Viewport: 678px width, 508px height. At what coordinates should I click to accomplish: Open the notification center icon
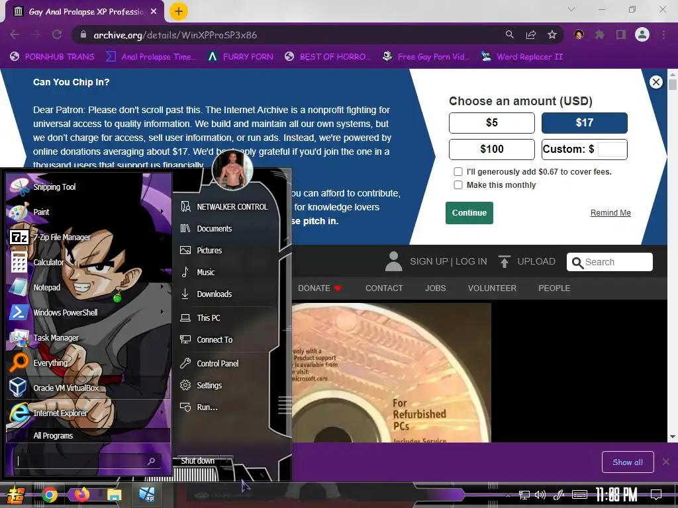[x=656, y=495]
